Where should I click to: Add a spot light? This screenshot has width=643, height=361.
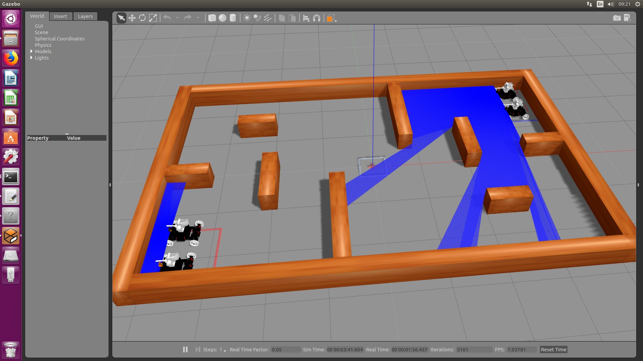[x=257, y=18]
